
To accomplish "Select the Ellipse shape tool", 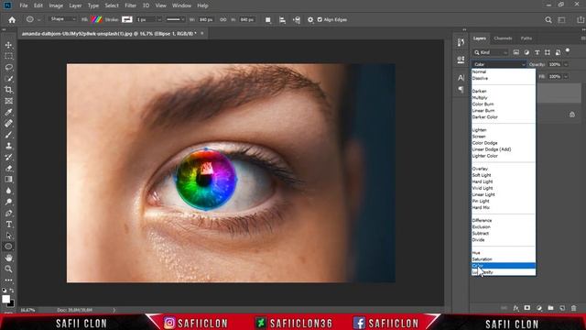I will click(8, 247).
